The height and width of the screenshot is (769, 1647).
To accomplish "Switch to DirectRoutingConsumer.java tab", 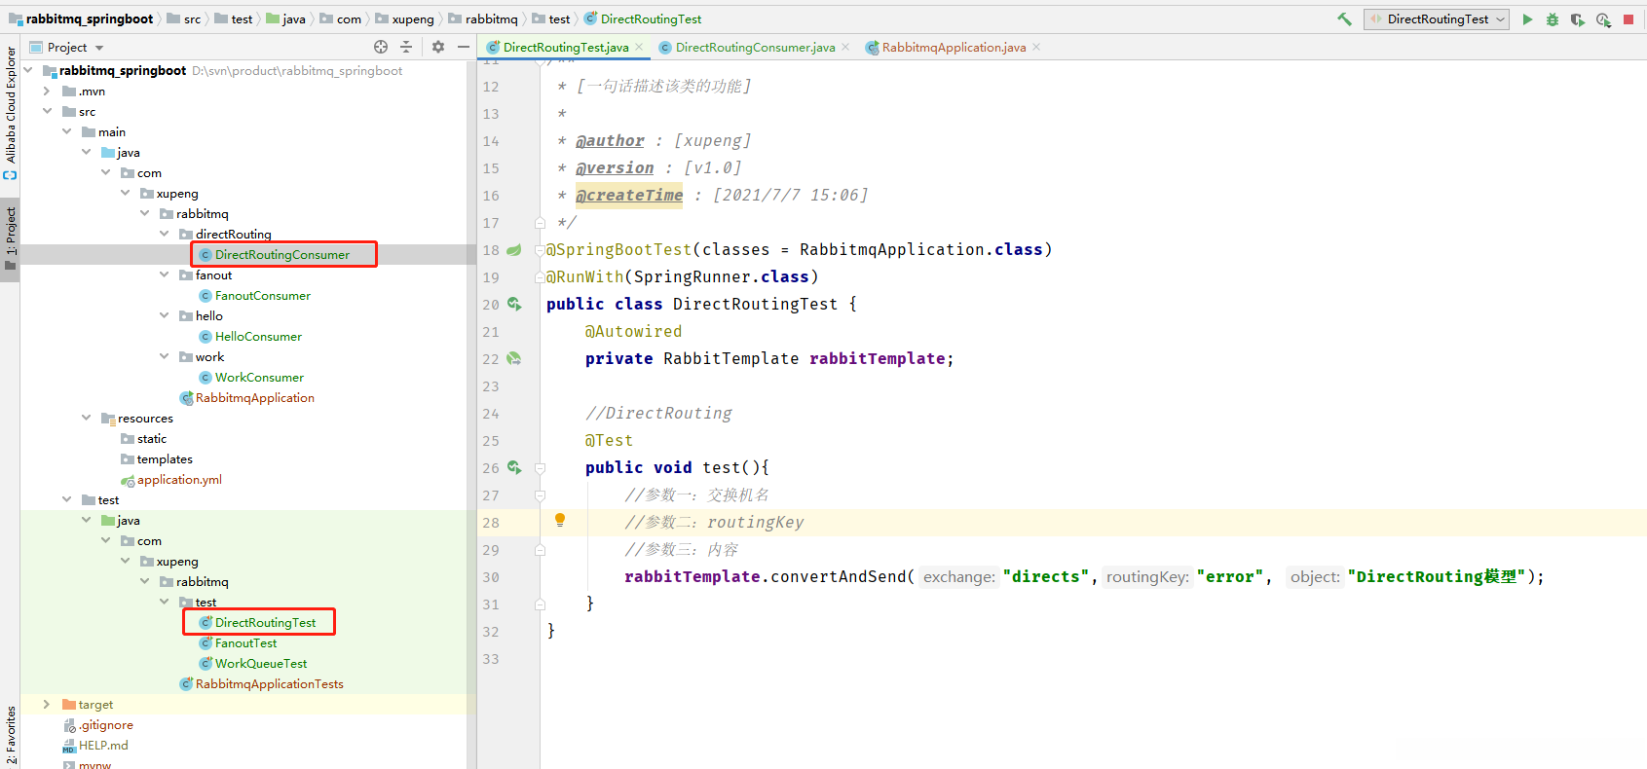I will 754,47.
